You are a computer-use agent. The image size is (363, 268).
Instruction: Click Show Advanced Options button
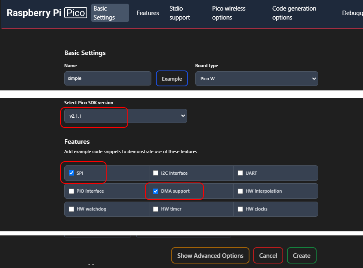[210, 255]
